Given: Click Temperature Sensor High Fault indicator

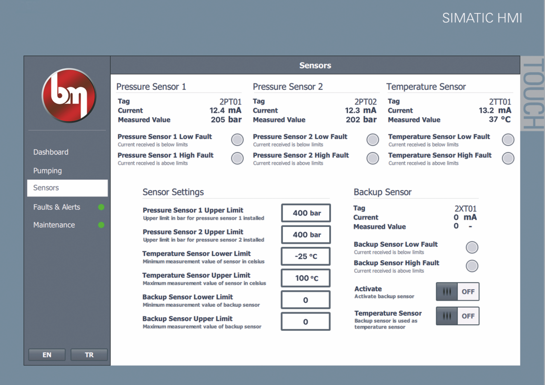Looking at the screenshot, I should (508, 158).
